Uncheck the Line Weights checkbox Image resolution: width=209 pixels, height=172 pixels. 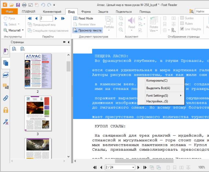(x=182, y=29)
